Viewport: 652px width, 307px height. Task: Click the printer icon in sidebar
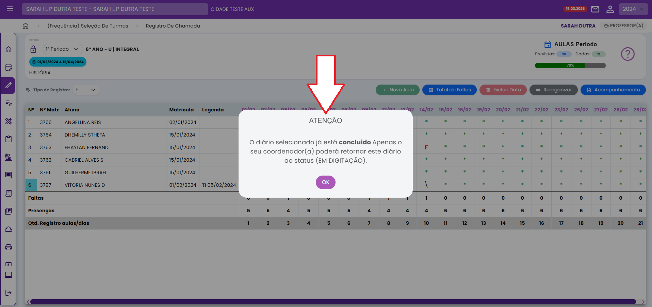point(9,247)
